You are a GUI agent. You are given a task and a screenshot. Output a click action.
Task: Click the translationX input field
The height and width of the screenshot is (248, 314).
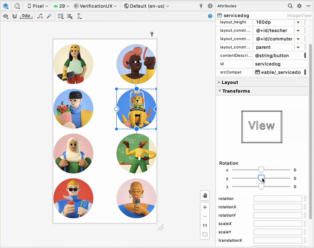coord(278,240)
